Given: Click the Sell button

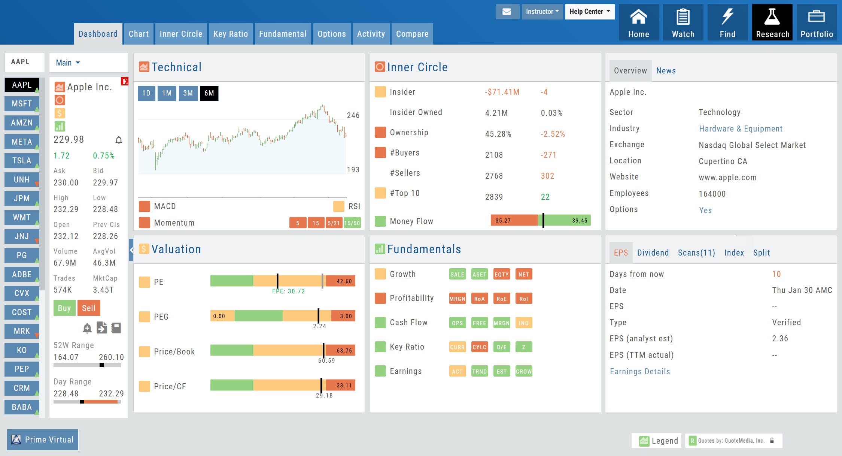Looking at the screenshot, I should click(89, 308).
